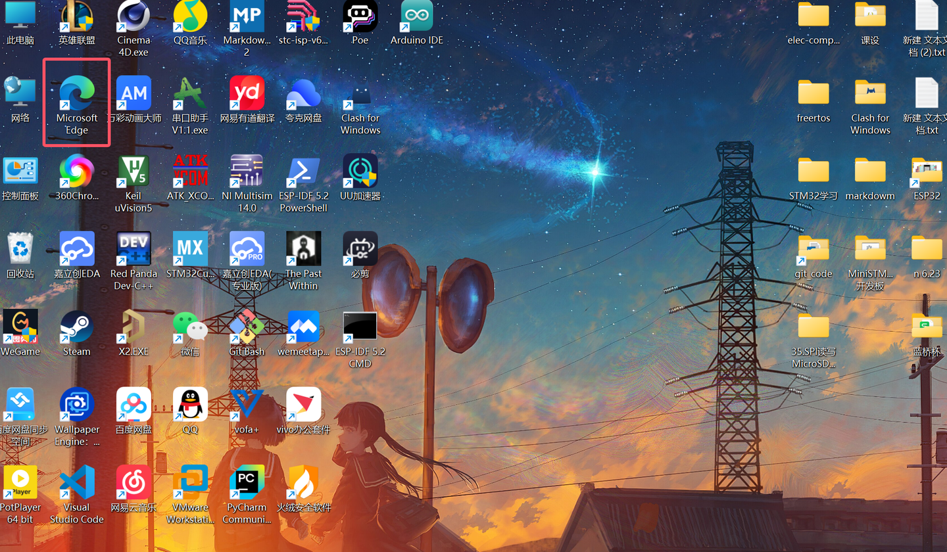Select the Git Bash shortcut
Viewport: 947px width, 552px height.
click(247, 327)
